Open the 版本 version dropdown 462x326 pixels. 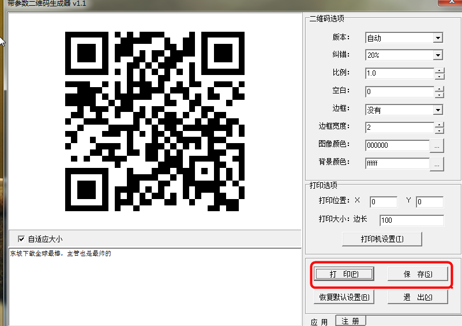pyautogui.click(x=438, y=38)
